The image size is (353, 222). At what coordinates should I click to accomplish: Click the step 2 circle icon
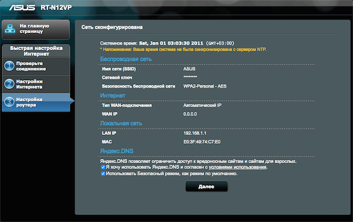pos(9,84)
